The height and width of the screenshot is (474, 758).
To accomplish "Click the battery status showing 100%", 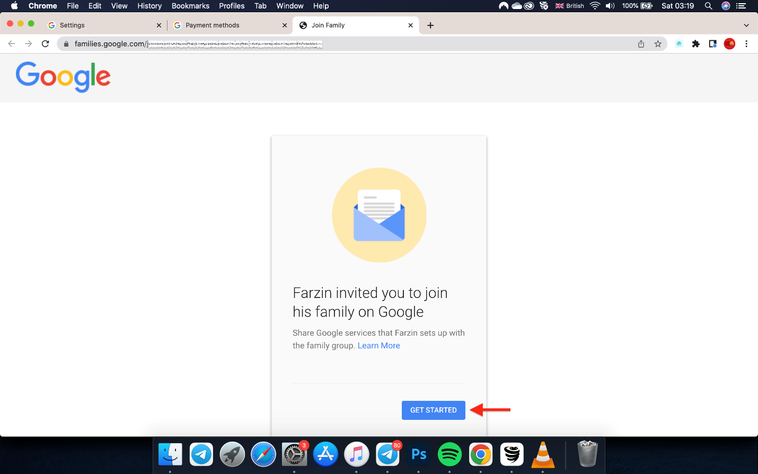I will pos(637,6).
